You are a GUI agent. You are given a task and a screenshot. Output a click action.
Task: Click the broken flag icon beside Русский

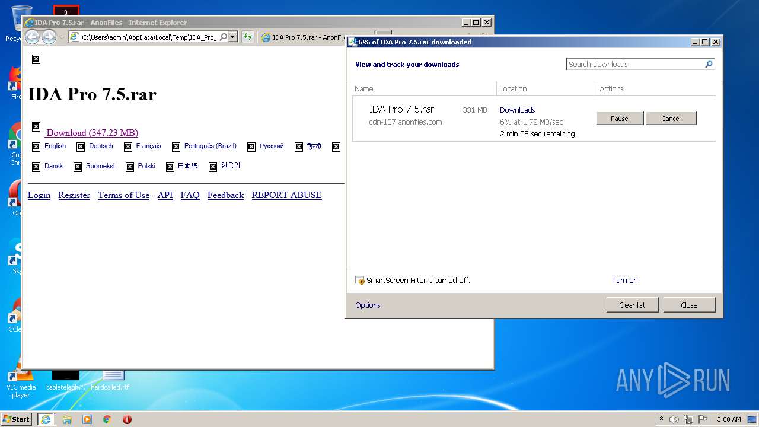[251, 146]
